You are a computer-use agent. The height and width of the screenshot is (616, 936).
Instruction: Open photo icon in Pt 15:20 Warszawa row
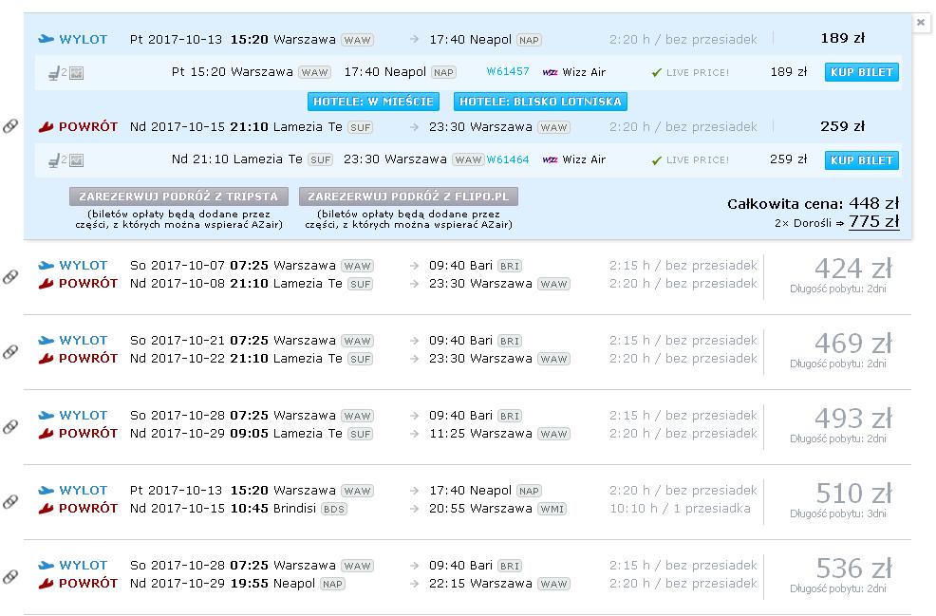(x=76, y=73)
